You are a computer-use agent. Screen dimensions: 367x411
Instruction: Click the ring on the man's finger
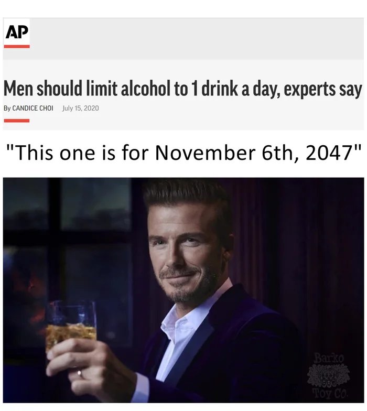[x=80, y=373]
